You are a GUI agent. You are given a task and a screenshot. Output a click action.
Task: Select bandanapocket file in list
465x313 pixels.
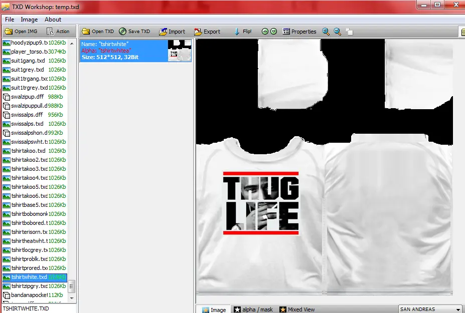point(35,295)
